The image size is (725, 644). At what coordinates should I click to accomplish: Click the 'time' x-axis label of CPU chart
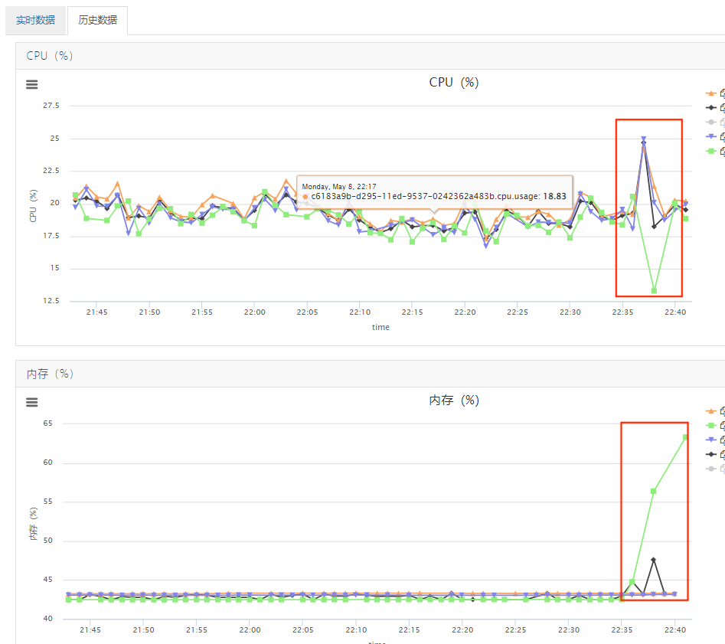point(380,327)
